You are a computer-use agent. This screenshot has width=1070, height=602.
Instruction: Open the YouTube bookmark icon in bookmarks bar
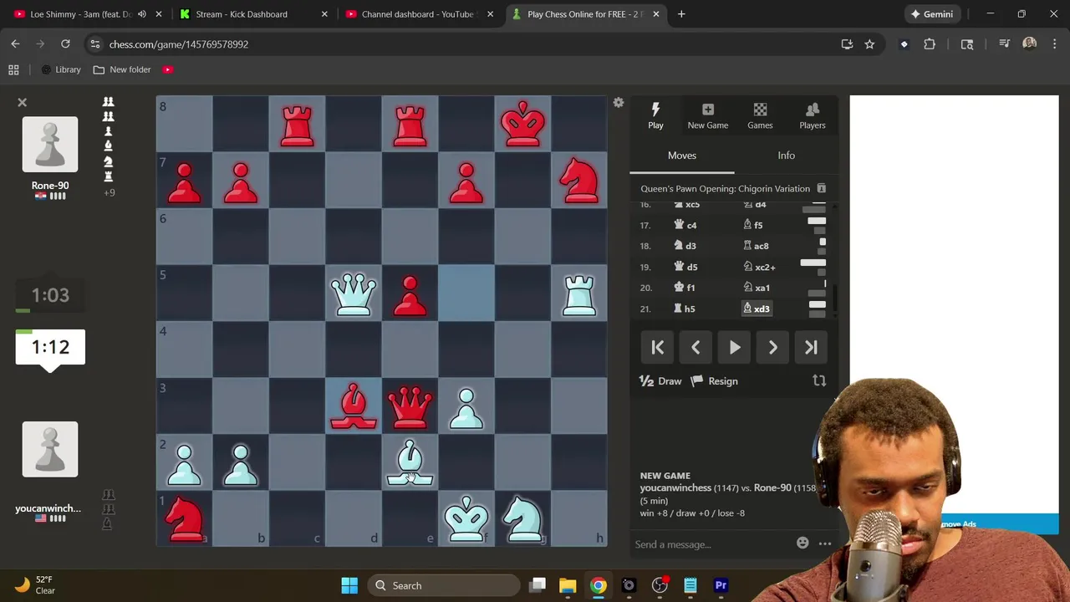pyautogui.click(x=168, y=69)
